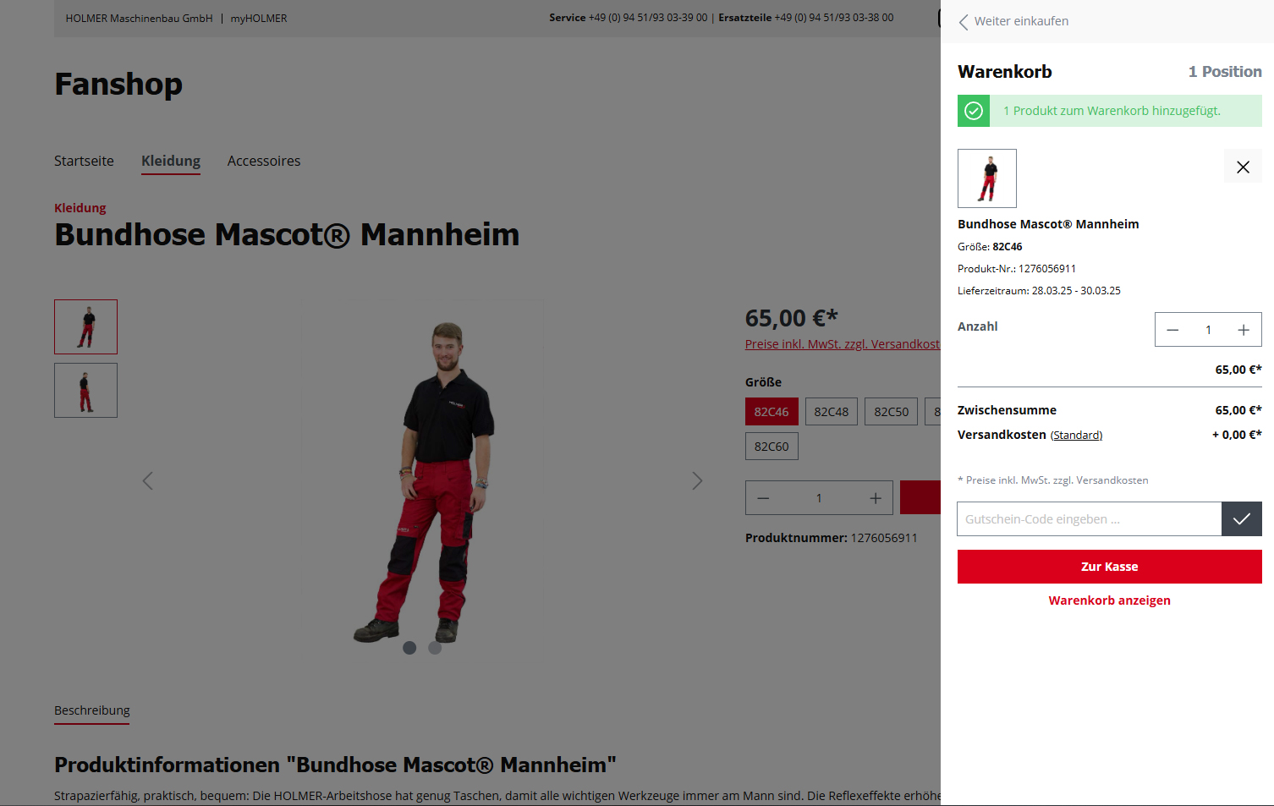The height and width of the screenshot is (806, 1274).
Task: Select size 82C50
Action: coord(892,412)
